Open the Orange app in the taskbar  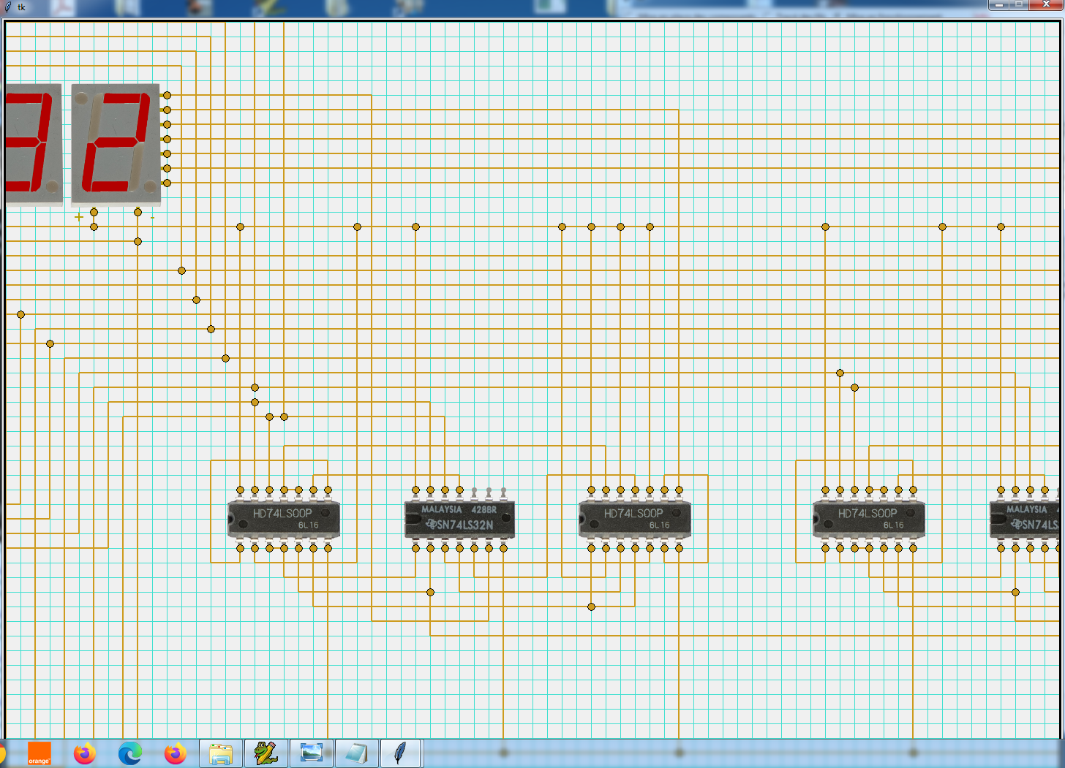pos(39,753)
